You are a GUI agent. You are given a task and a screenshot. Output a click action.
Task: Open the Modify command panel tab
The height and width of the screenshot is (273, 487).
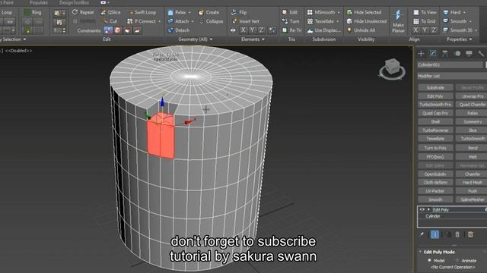tap(433, 54)
